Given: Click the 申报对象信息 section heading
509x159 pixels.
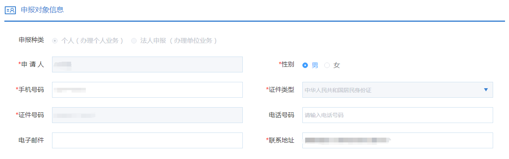Looking at the screenshot, I should (x=42, y=10).
